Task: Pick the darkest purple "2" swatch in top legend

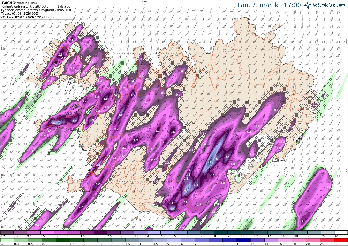Action: coord(100,232)
